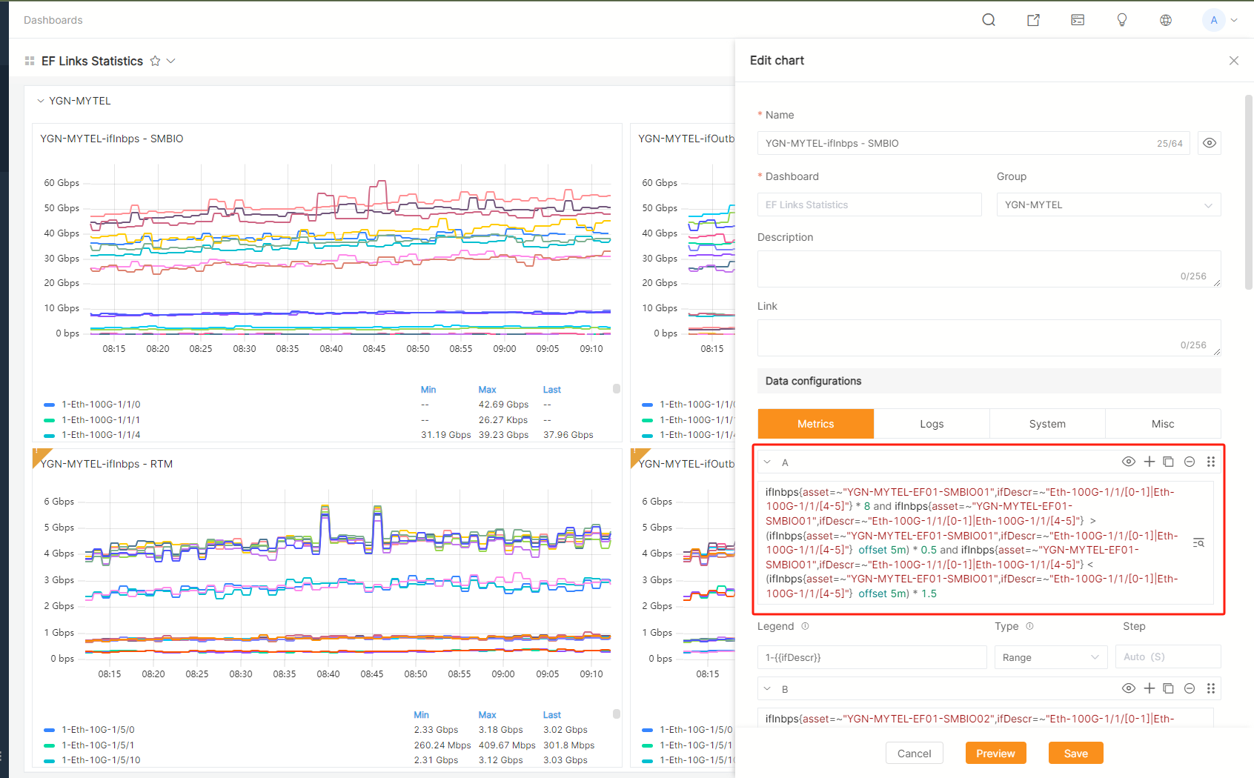Star the EF Links Statistics dashboard

pyautogui.click(x=155, y=61)
